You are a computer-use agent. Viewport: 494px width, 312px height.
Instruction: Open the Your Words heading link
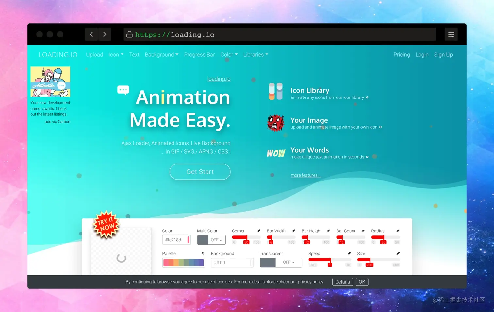[310, 150]
